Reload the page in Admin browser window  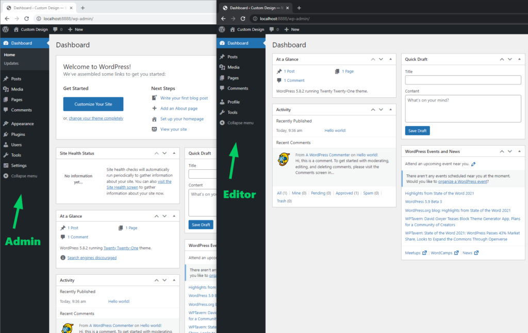(x=27, y=19)
